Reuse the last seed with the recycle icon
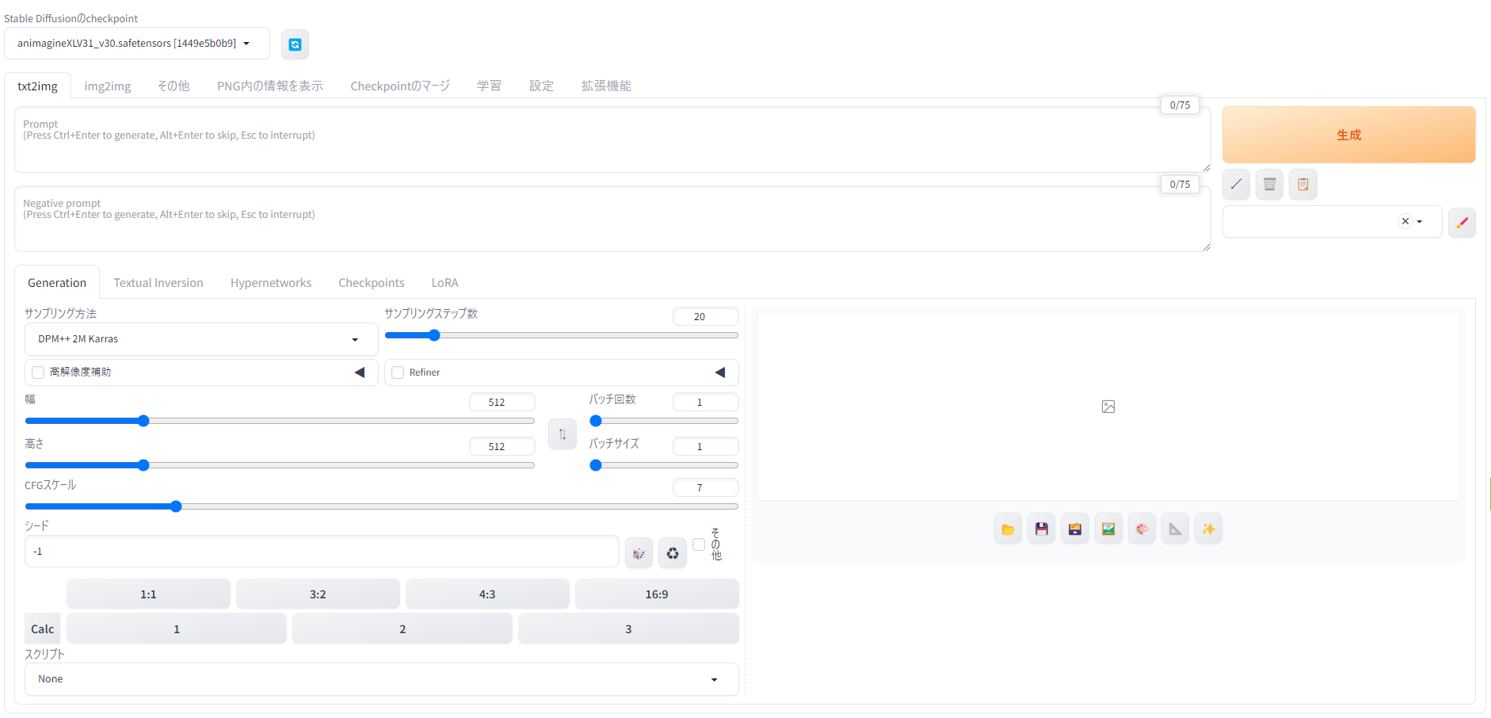The image size is (1491, 718). (672, 553)
